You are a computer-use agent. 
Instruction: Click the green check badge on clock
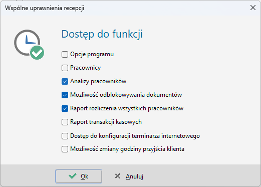tap(37, 53)
